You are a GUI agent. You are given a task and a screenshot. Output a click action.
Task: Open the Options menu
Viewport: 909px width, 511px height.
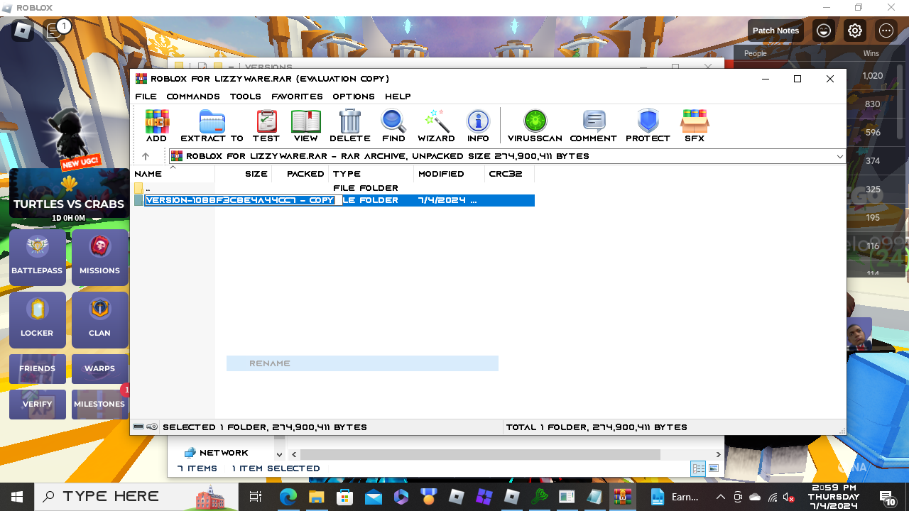(354, 97)
